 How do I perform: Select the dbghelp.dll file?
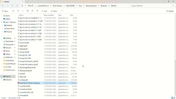tap(47, 49)
